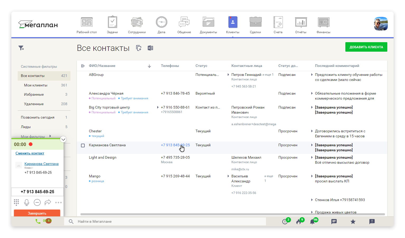
Task: Select the Задачи module icon
Action: [112, 22]
